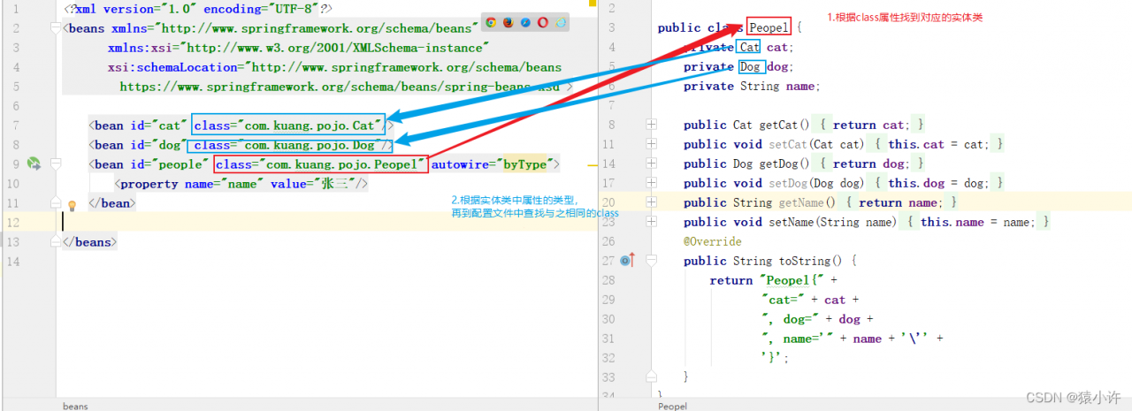The image size is (1132, 411).
Task: Click line number 28 in Java gutter
Action: pos(607,280)
